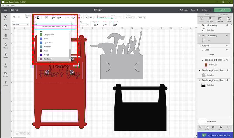Click the green Make It button
Image resolution: width=234 pixels, height=138 pixels.
tap(222, 10)
